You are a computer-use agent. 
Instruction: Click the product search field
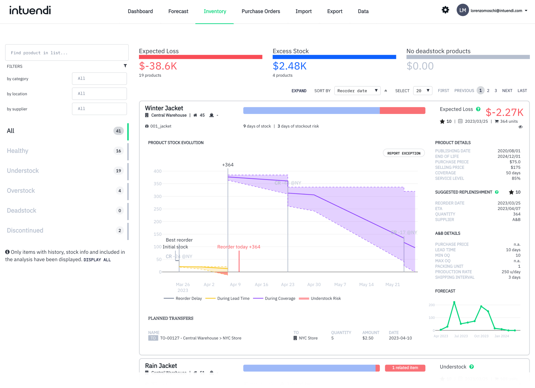[x=67, y=52]
